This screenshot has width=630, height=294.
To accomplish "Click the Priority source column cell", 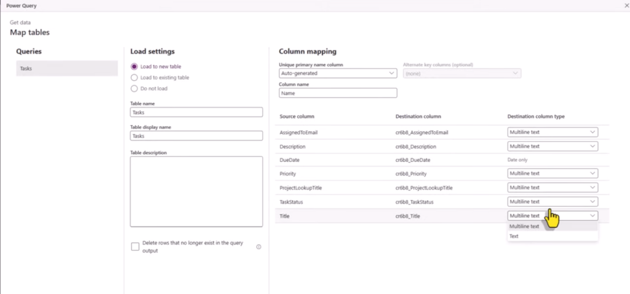I will tap(288, 174).
